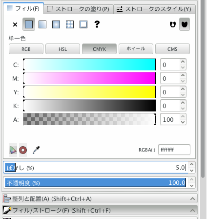Click the Y value field

pyautogui.click(x=170, y=92)
